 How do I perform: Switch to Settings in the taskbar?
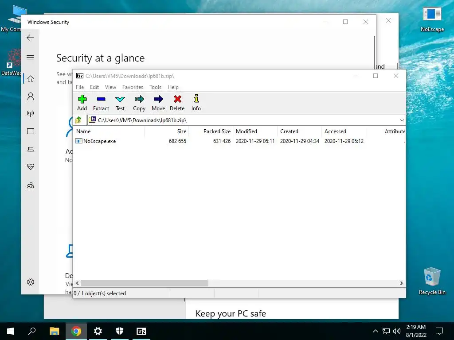point(98,331)
